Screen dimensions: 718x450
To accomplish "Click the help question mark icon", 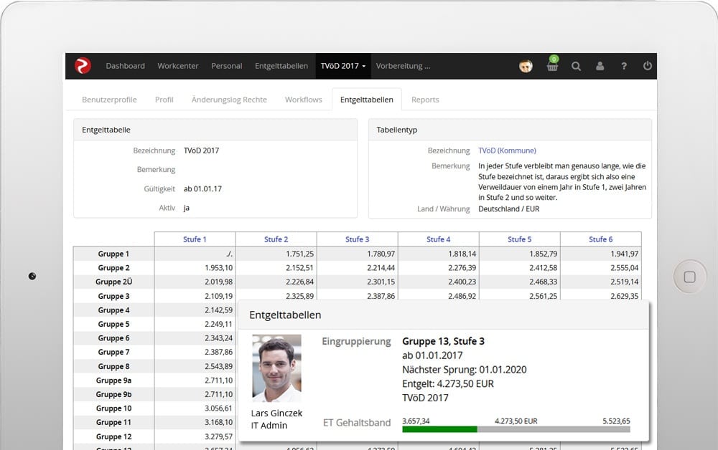I will [x=624, y=66].
